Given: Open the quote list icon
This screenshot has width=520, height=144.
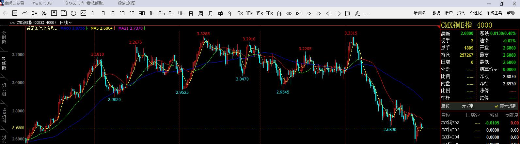Looking at the screenshot, I should tap(15, 13).
